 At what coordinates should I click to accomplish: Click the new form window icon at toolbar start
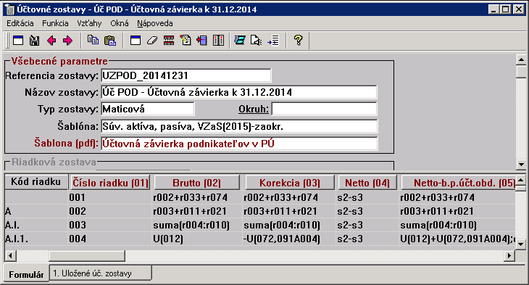coord(18,41)
